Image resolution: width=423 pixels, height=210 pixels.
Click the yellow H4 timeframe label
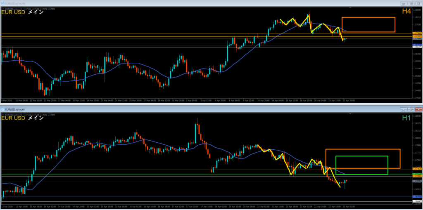click(406, 12)
